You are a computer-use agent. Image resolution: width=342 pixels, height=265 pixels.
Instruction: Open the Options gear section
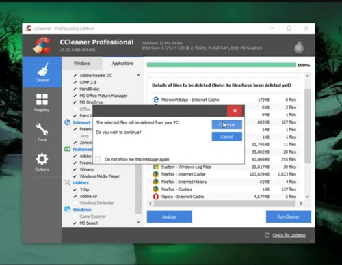[x=42, y=162]
